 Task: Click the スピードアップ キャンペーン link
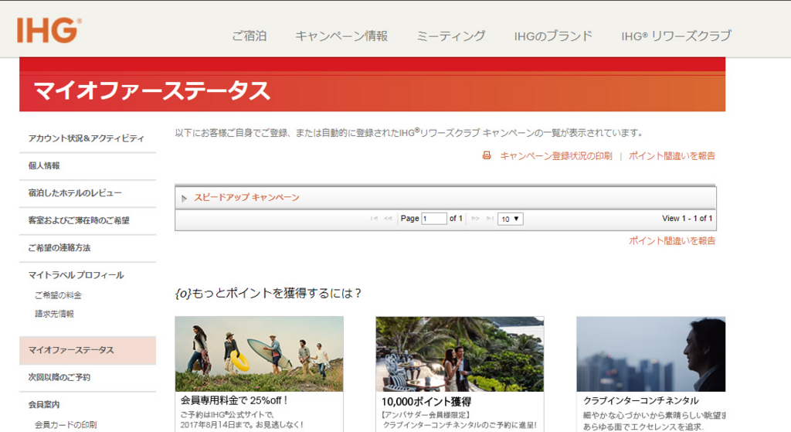[246, 197]
